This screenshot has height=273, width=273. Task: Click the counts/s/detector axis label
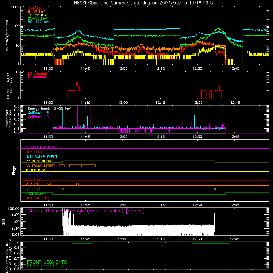(7, 35)
